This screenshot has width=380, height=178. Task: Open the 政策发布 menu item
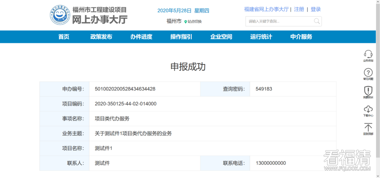pyautogui.click(x=101, y=37)
